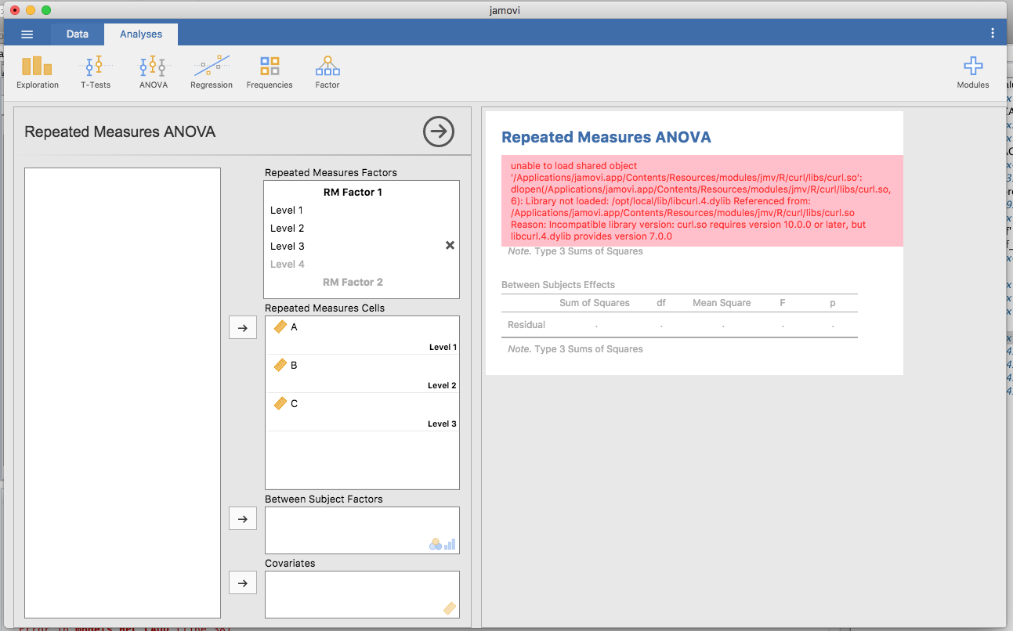This screenshot has width=1013, height=631.
Task: Switch to the Data tab
Action: click(x=78, y=34)
